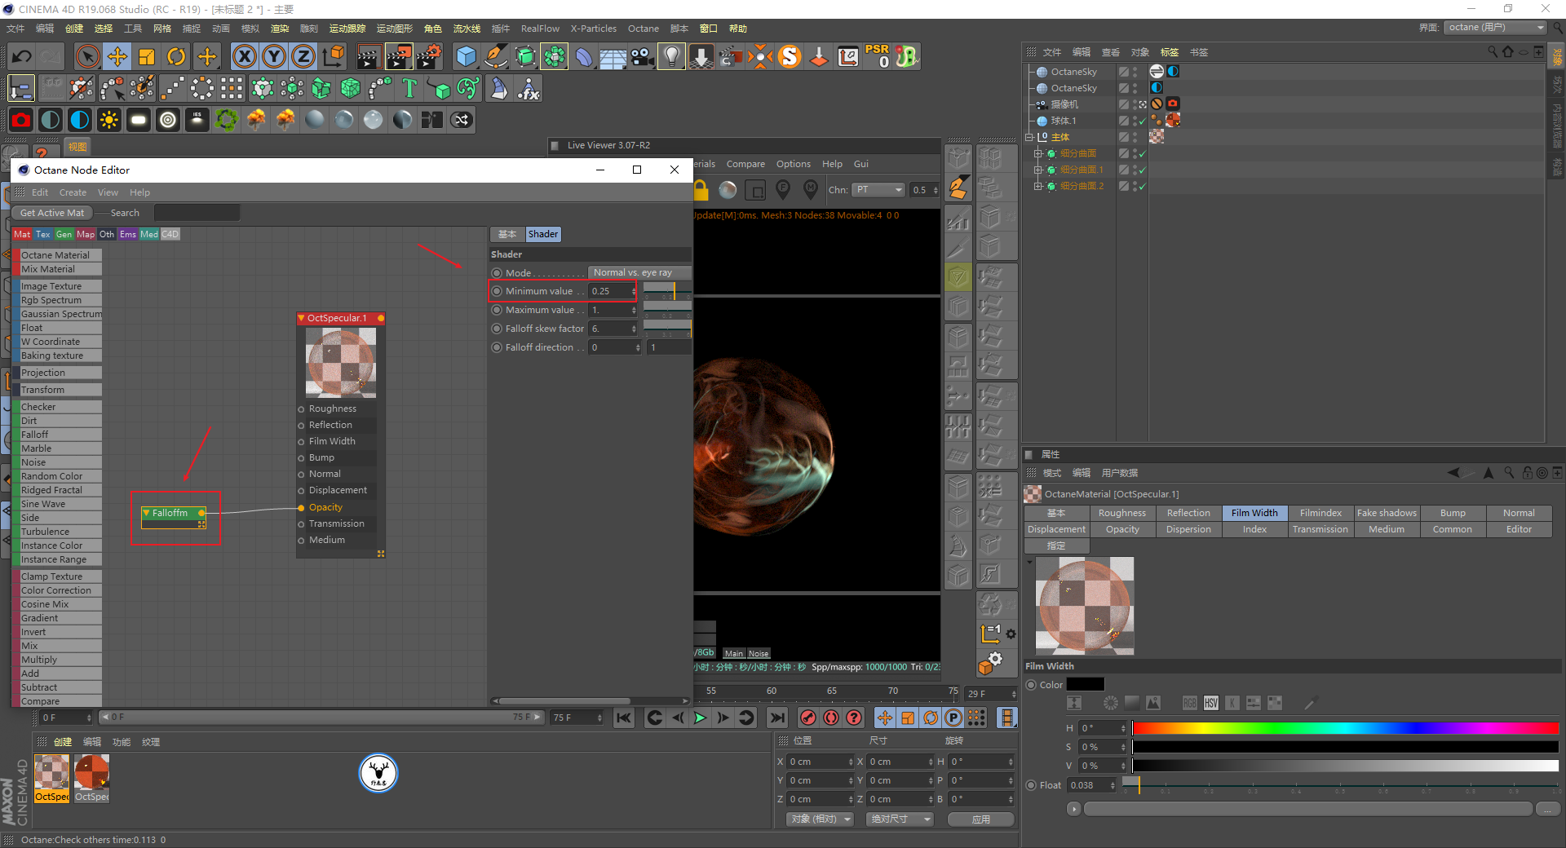The image size is (1566, 848).
Task: Click the Live Viewer lock icon
Action: pos(701,190)
